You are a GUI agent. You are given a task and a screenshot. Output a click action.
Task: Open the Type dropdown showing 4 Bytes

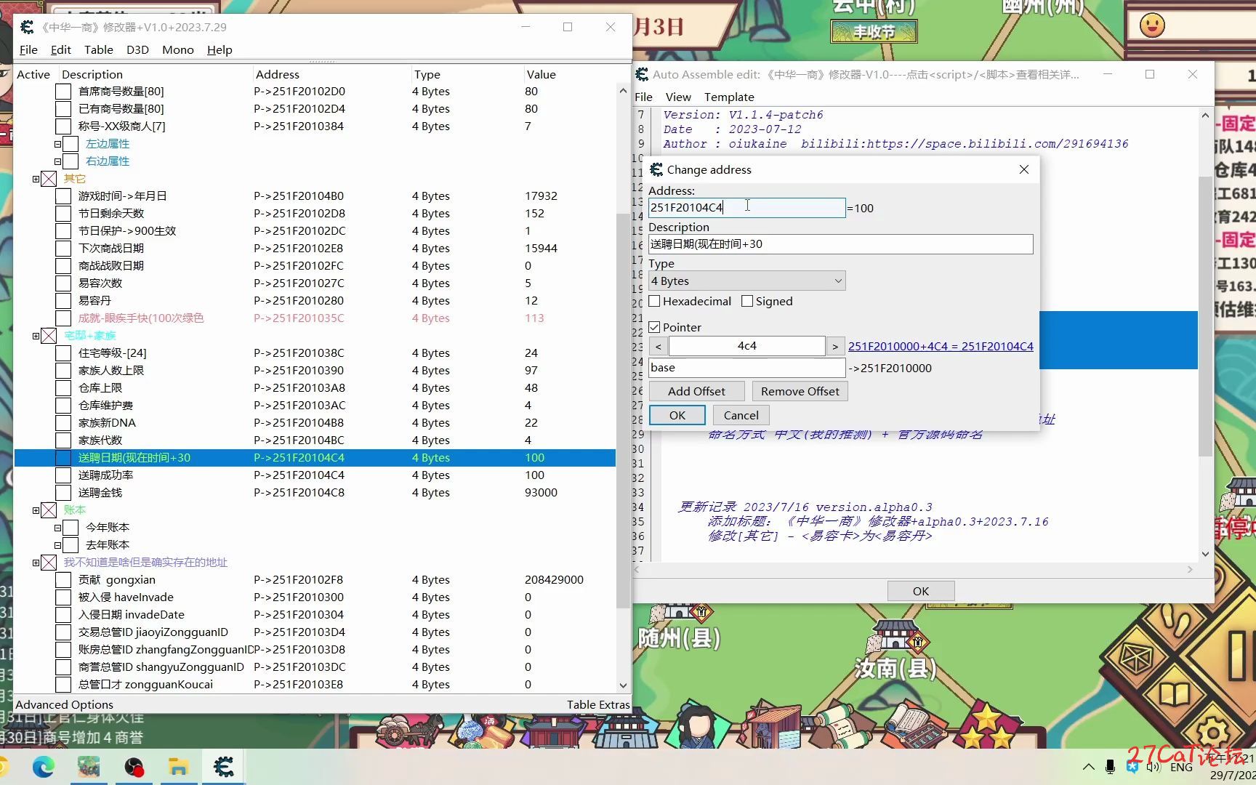(746, 281)
